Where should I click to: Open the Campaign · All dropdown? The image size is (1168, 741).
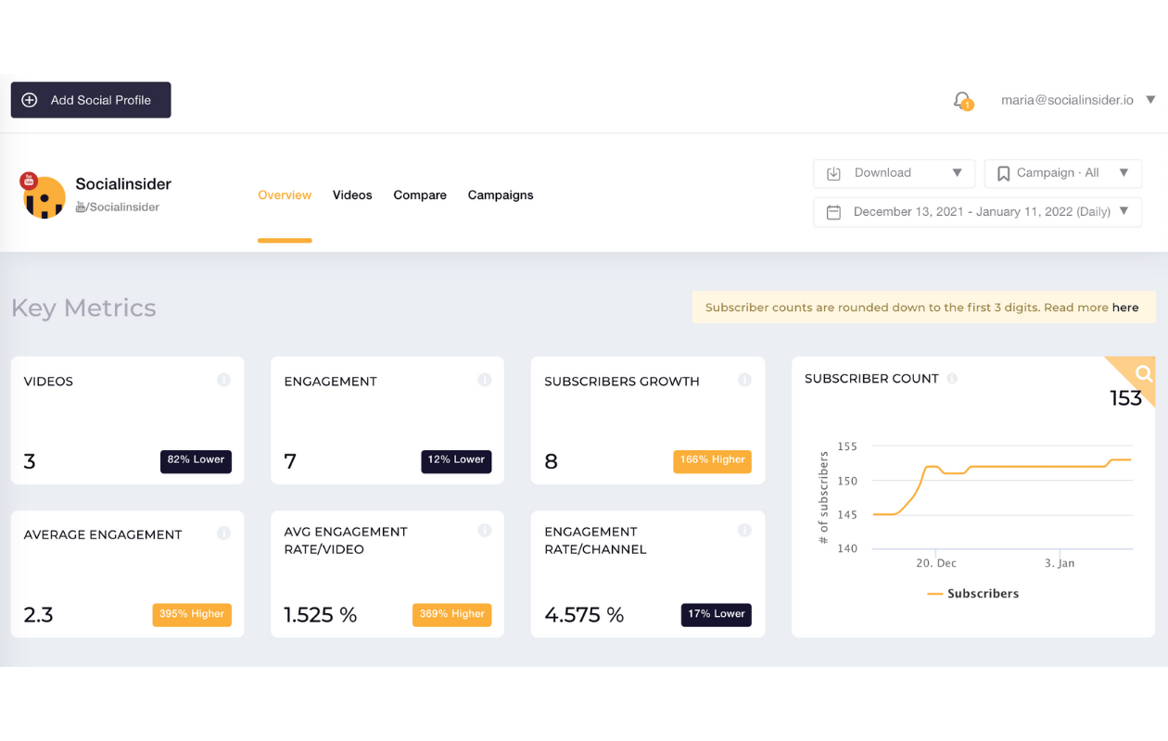tap(1063, 173)
